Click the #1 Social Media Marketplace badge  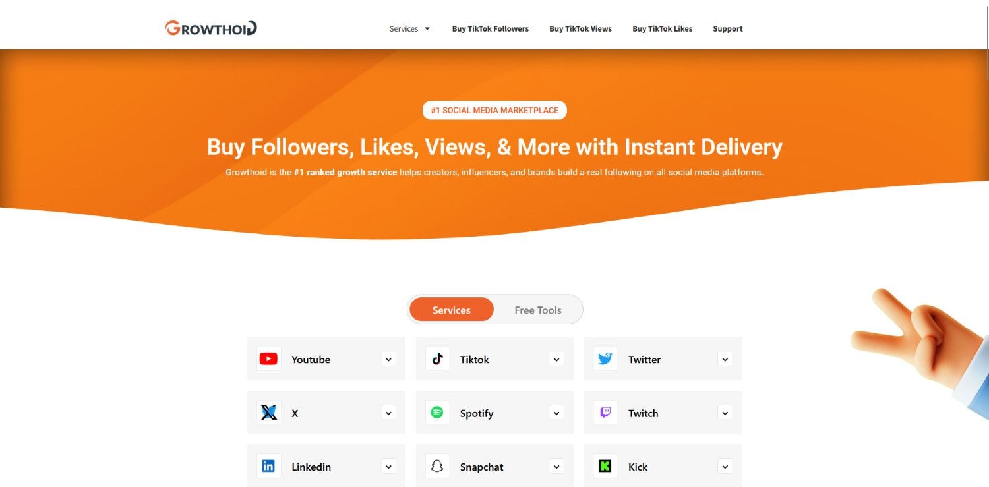[494, 110]
